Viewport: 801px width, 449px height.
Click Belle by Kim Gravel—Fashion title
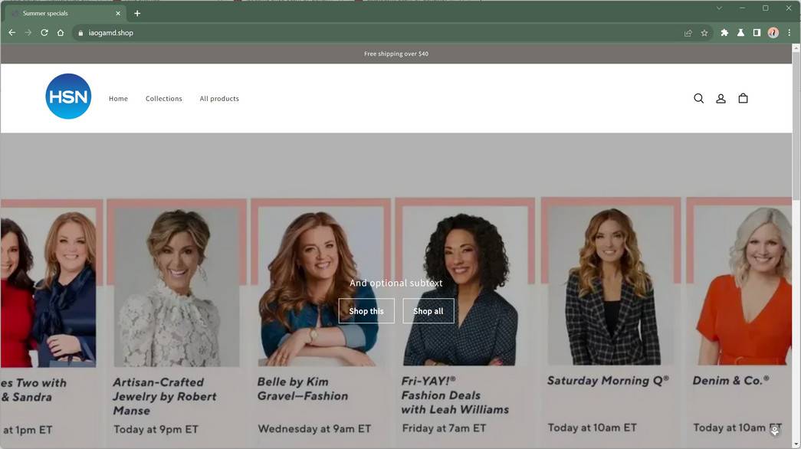tap(303, 388)
